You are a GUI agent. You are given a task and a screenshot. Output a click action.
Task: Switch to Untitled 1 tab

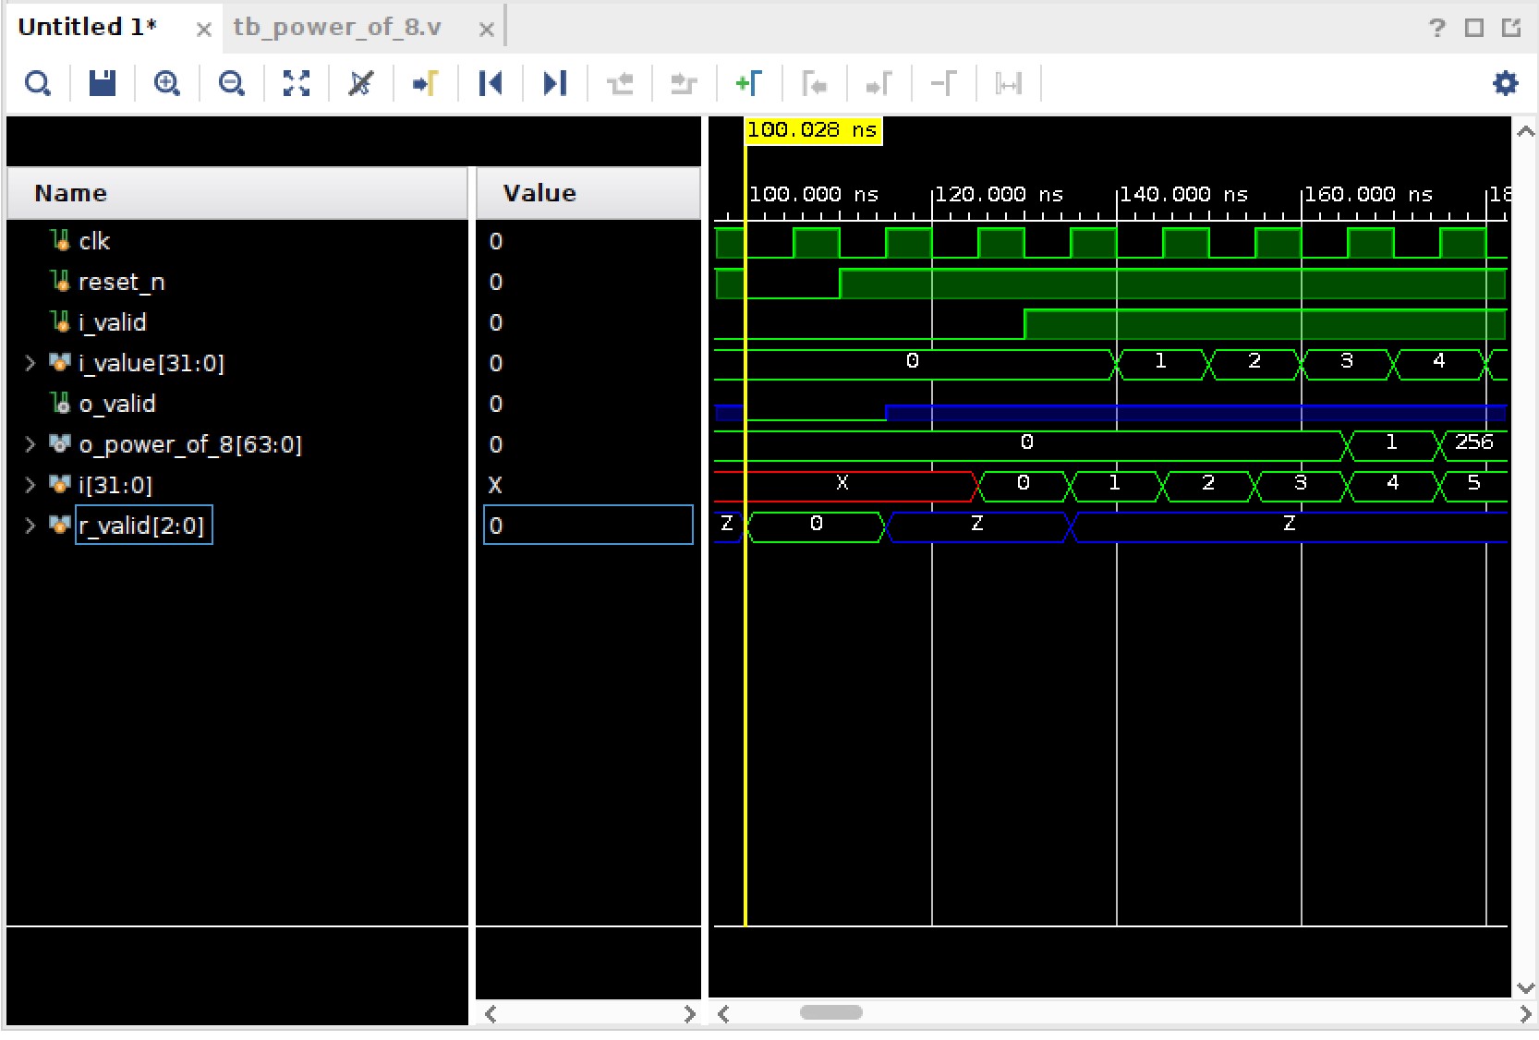(x=87, y=28)
